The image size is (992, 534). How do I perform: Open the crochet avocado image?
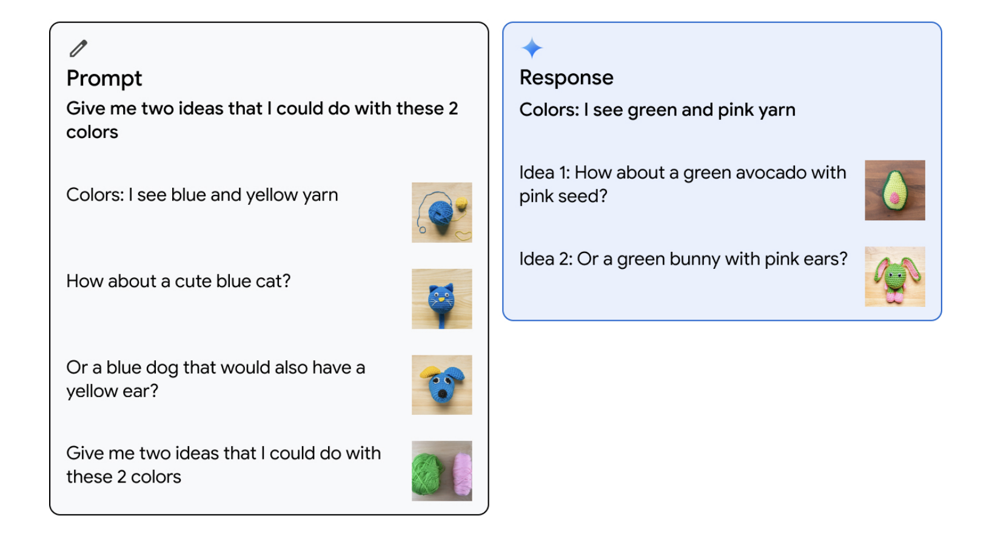pyautogui.click(x=894, y=190)
